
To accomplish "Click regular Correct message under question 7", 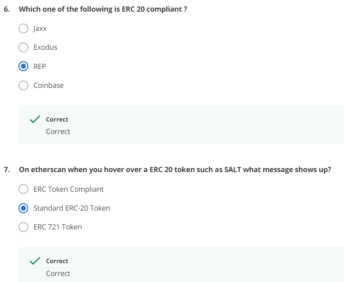I will click(58, 274).
